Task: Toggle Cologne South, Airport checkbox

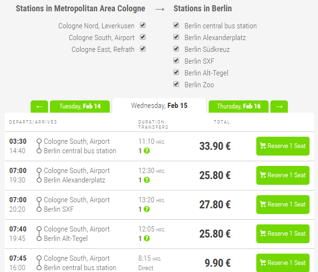Action: [143, 37]
